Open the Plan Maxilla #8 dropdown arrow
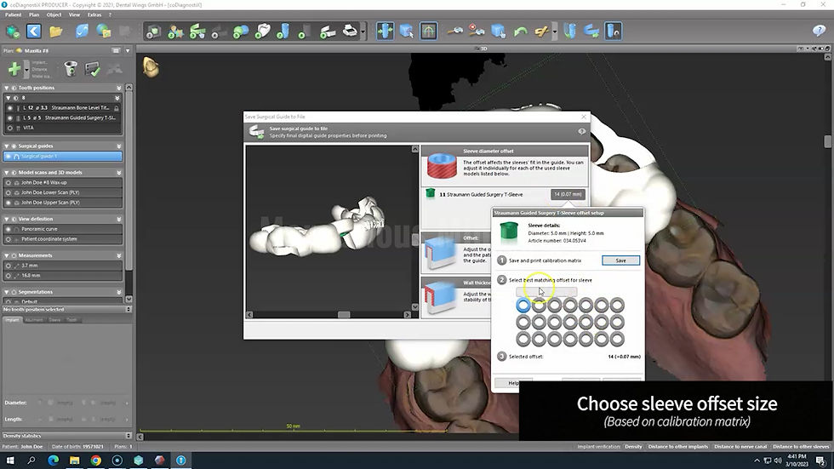Image resolution: width=834 pixels, height=469 pixels. [x=128, y=50]
